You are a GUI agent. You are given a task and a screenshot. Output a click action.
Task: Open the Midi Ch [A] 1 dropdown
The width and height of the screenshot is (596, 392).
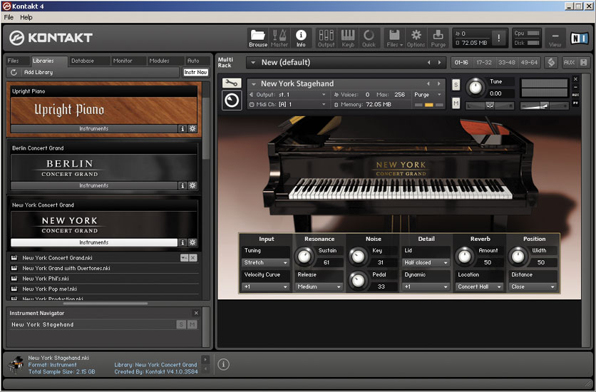(x=288, y=104)
